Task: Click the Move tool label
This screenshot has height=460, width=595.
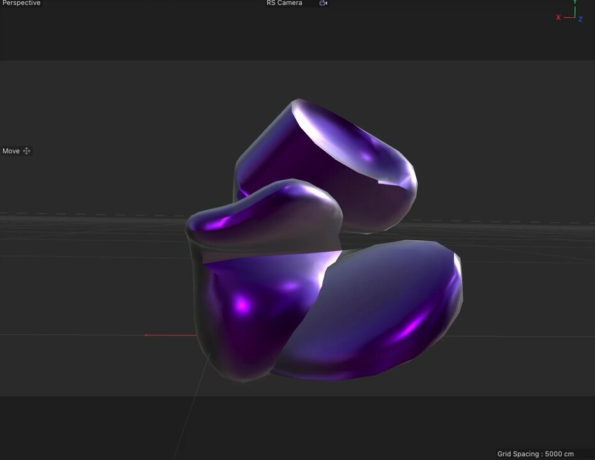Action: point(11,151)
